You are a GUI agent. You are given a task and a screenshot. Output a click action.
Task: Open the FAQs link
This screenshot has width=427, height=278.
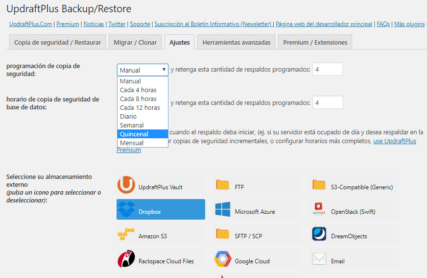[383, 24]
